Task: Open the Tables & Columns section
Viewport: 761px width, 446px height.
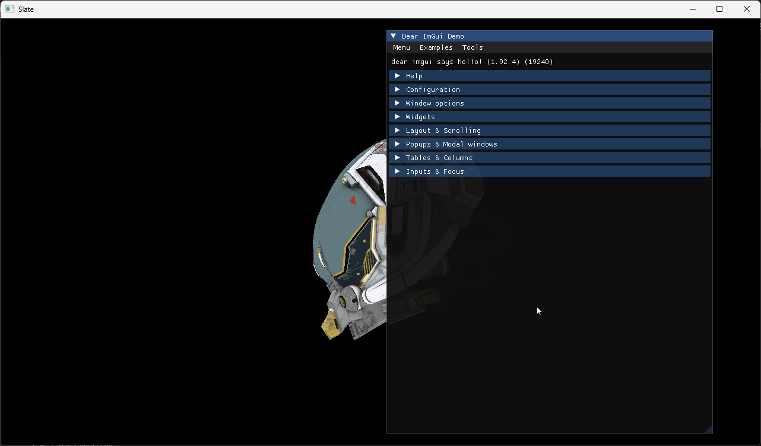Action: (x=439, y=158)
